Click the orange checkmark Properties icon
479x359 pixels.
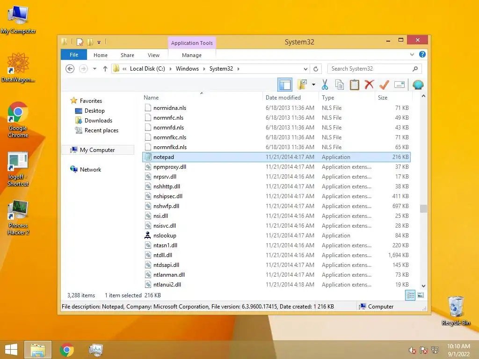coord(384,85)
